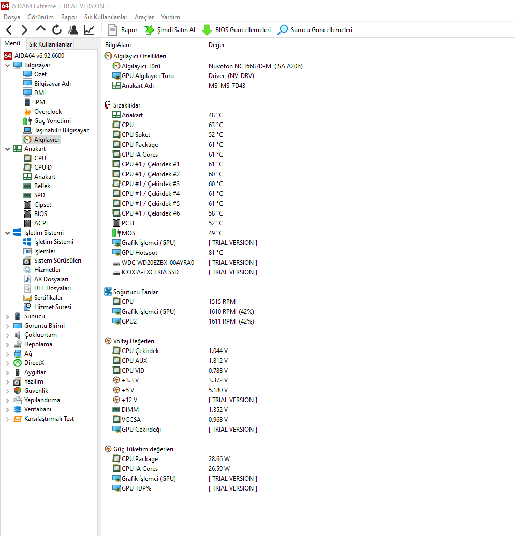Viewport: 515px width, 536px height.
Task: Go forward with the right arrow toolbar icon
Action: tap(25, 30)
